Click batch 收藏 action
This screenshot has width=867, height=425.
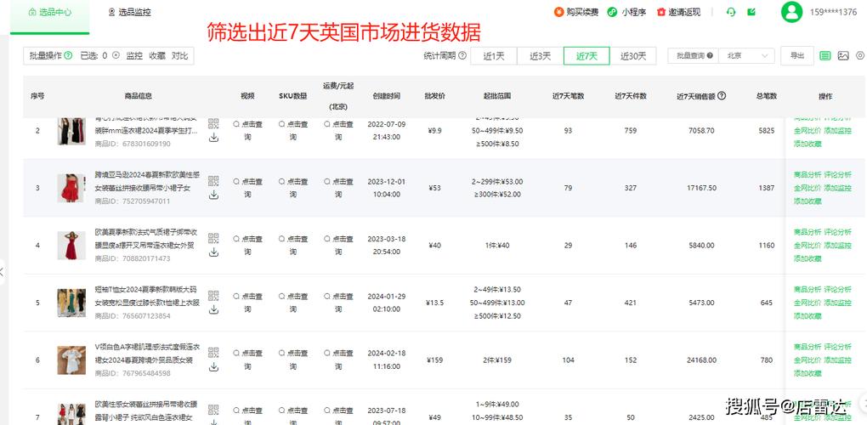coord(157,55)
